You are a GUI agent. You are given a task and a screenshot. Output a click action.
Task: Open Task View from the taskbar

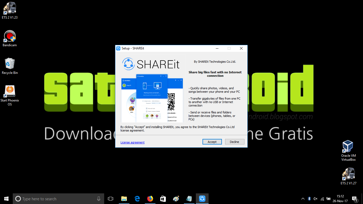point(111,199)
